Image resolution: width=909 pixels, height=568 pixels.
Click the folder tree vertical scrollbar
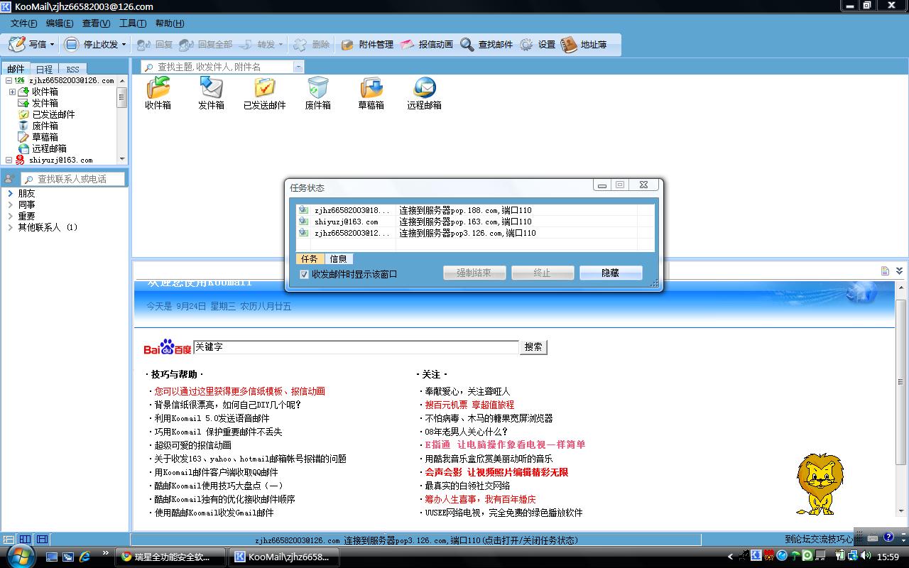(122, 120)
